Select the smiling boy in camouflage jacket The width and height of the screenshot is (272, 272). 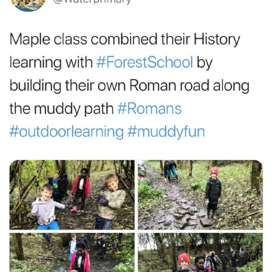click(111, 201)
